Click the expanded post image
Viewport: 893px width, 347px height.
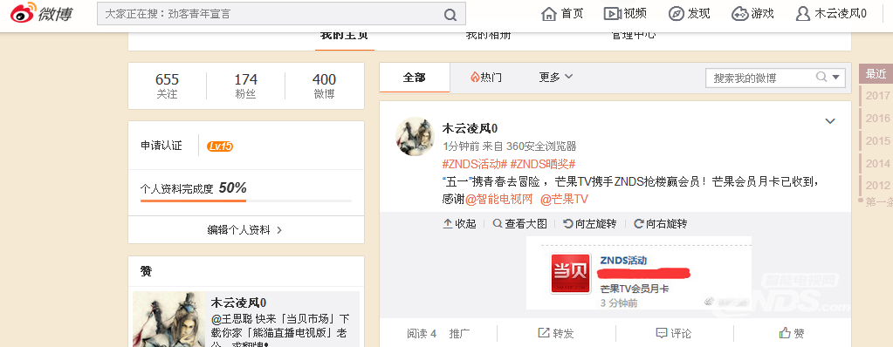click(x=638, y=273)
